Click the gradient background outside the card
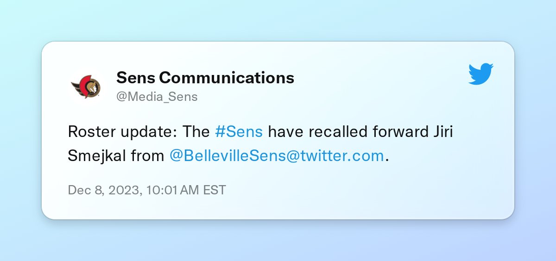 point(278,19)
